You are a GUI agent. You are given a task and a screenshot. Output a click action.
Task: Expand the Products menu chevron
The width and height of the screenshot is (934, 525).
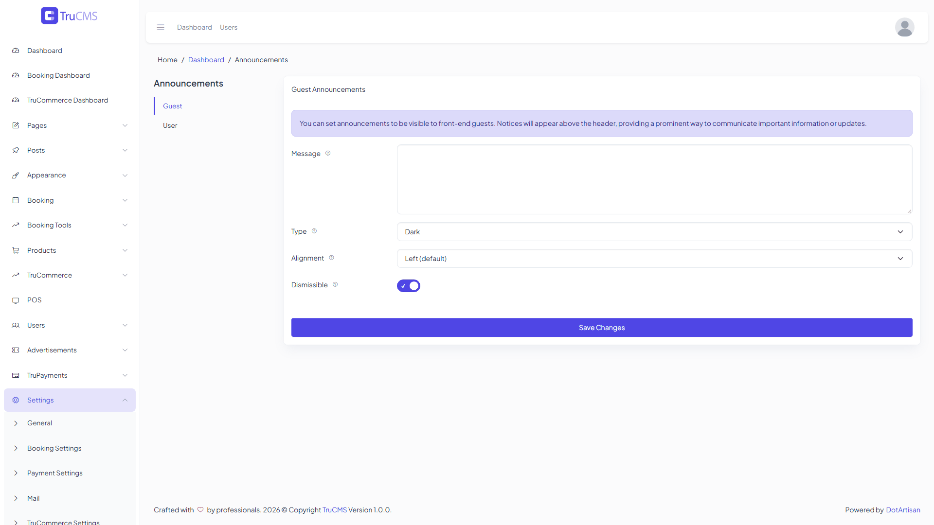point(125,250)
